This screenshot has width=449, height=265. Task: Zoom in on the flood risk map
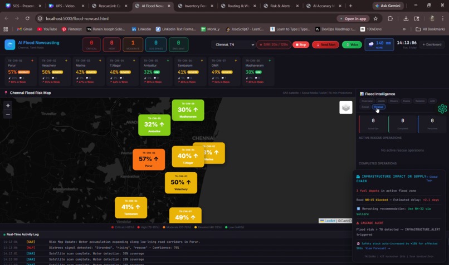point(8,106)
